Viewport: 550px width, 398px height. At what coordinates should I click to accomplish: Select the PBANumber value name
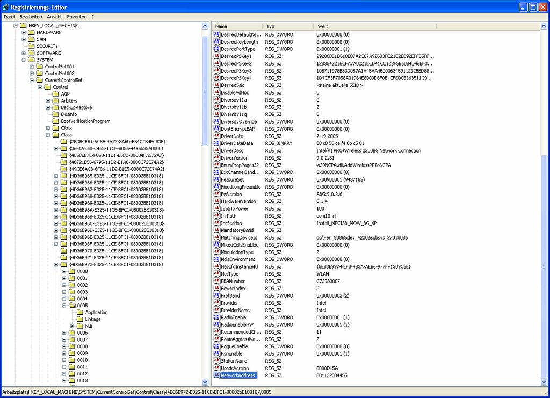(x=233, y=281)
